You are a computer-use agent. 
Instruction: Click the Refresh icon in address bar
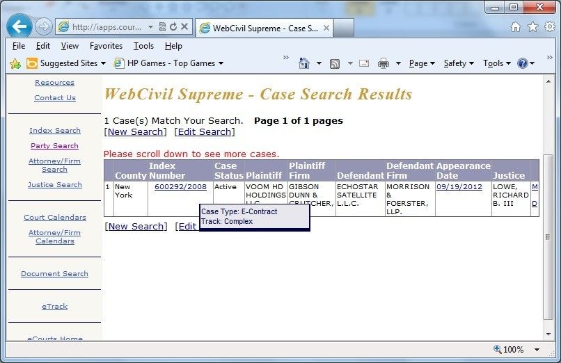tap(173, 27)
